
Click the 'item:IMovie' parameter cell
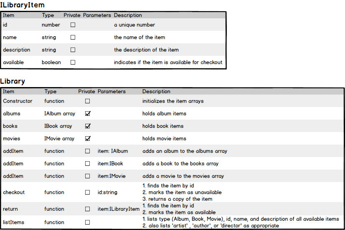coord(112,176)
